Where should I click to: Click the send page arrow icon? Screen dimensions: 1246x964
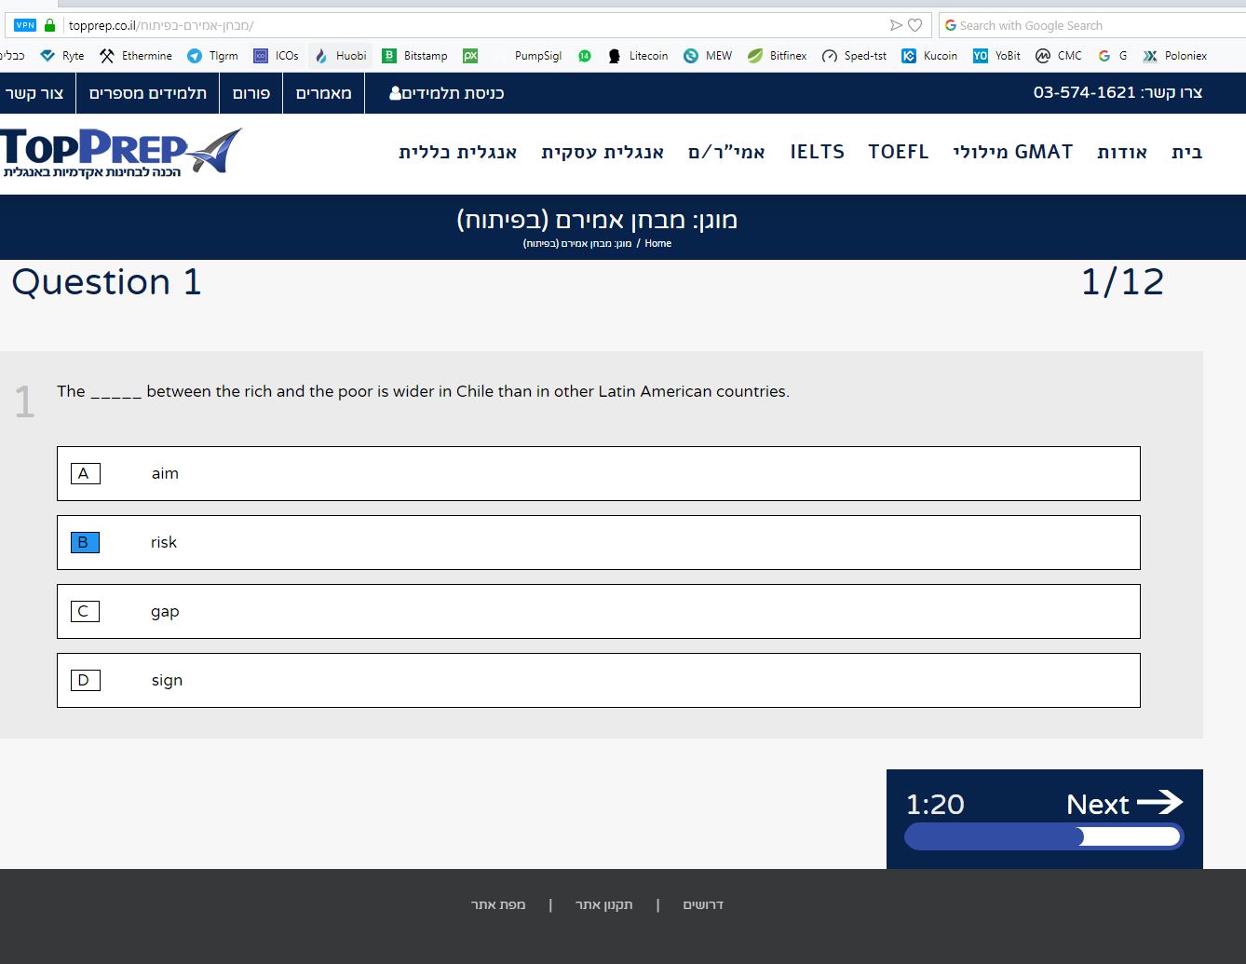pyautogui.click(x=896, y=25)
